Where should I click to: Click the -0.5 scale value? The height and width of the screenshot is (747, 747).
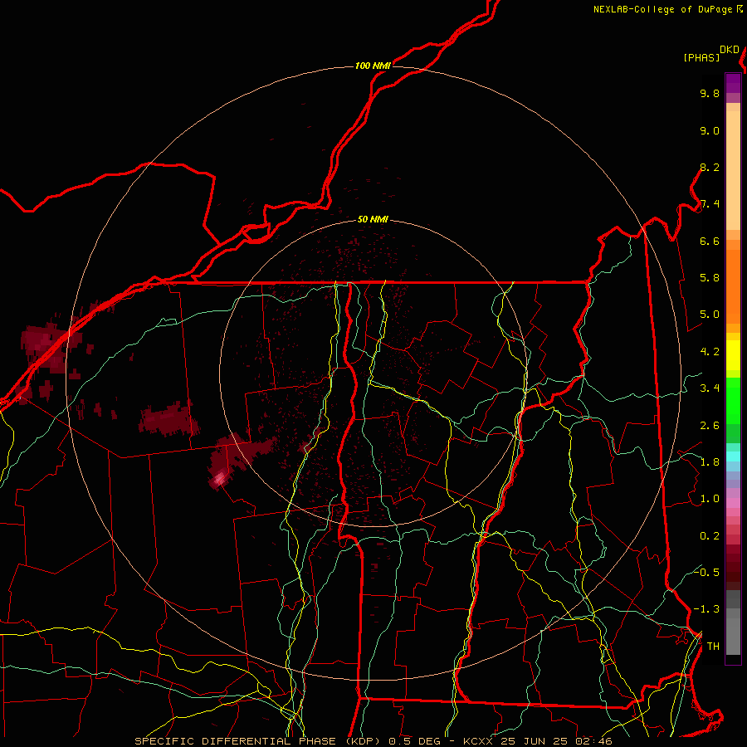(x=706, y=572)
